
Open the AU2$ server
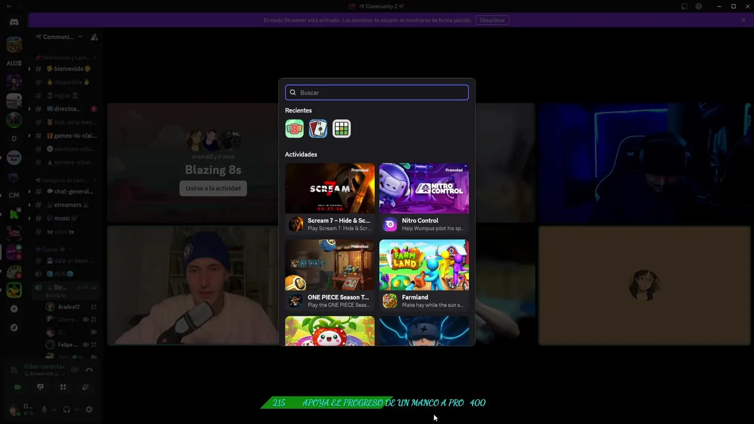point(14,63)
